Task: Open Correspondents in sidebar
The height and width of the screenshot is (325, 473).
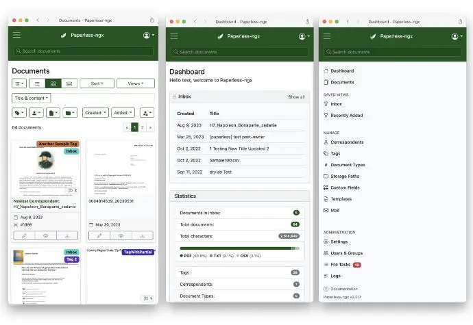Action: (343, 142)
